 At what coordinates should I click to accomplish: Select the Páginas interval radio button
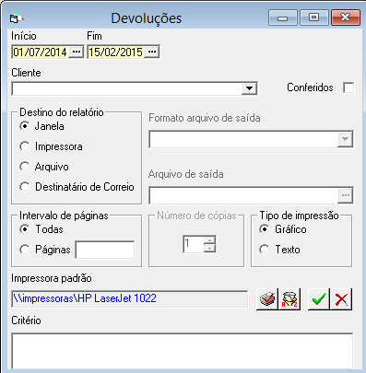(x=25, y=250)
